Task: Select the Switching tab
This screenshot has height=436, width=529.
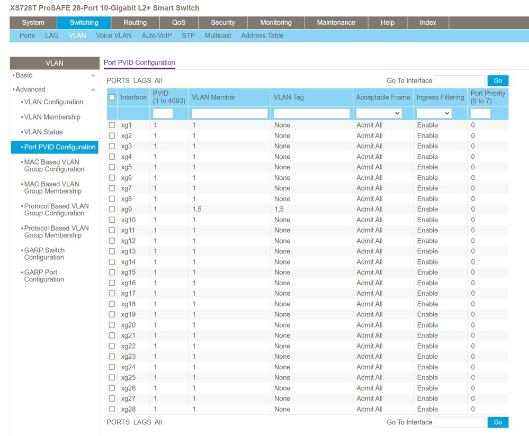Action: click(84, 23)
